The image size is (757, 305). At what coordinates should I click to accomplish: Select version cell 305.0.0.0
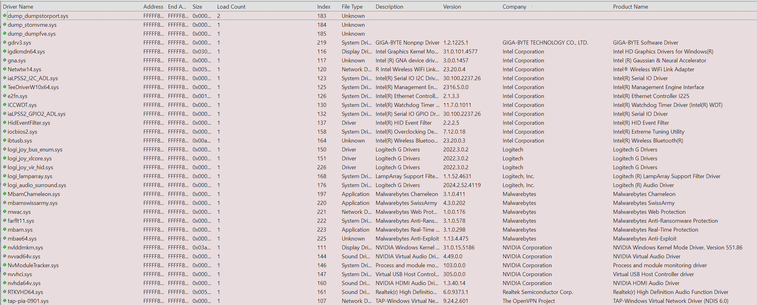pyautogui.click(x=454, y=274)
